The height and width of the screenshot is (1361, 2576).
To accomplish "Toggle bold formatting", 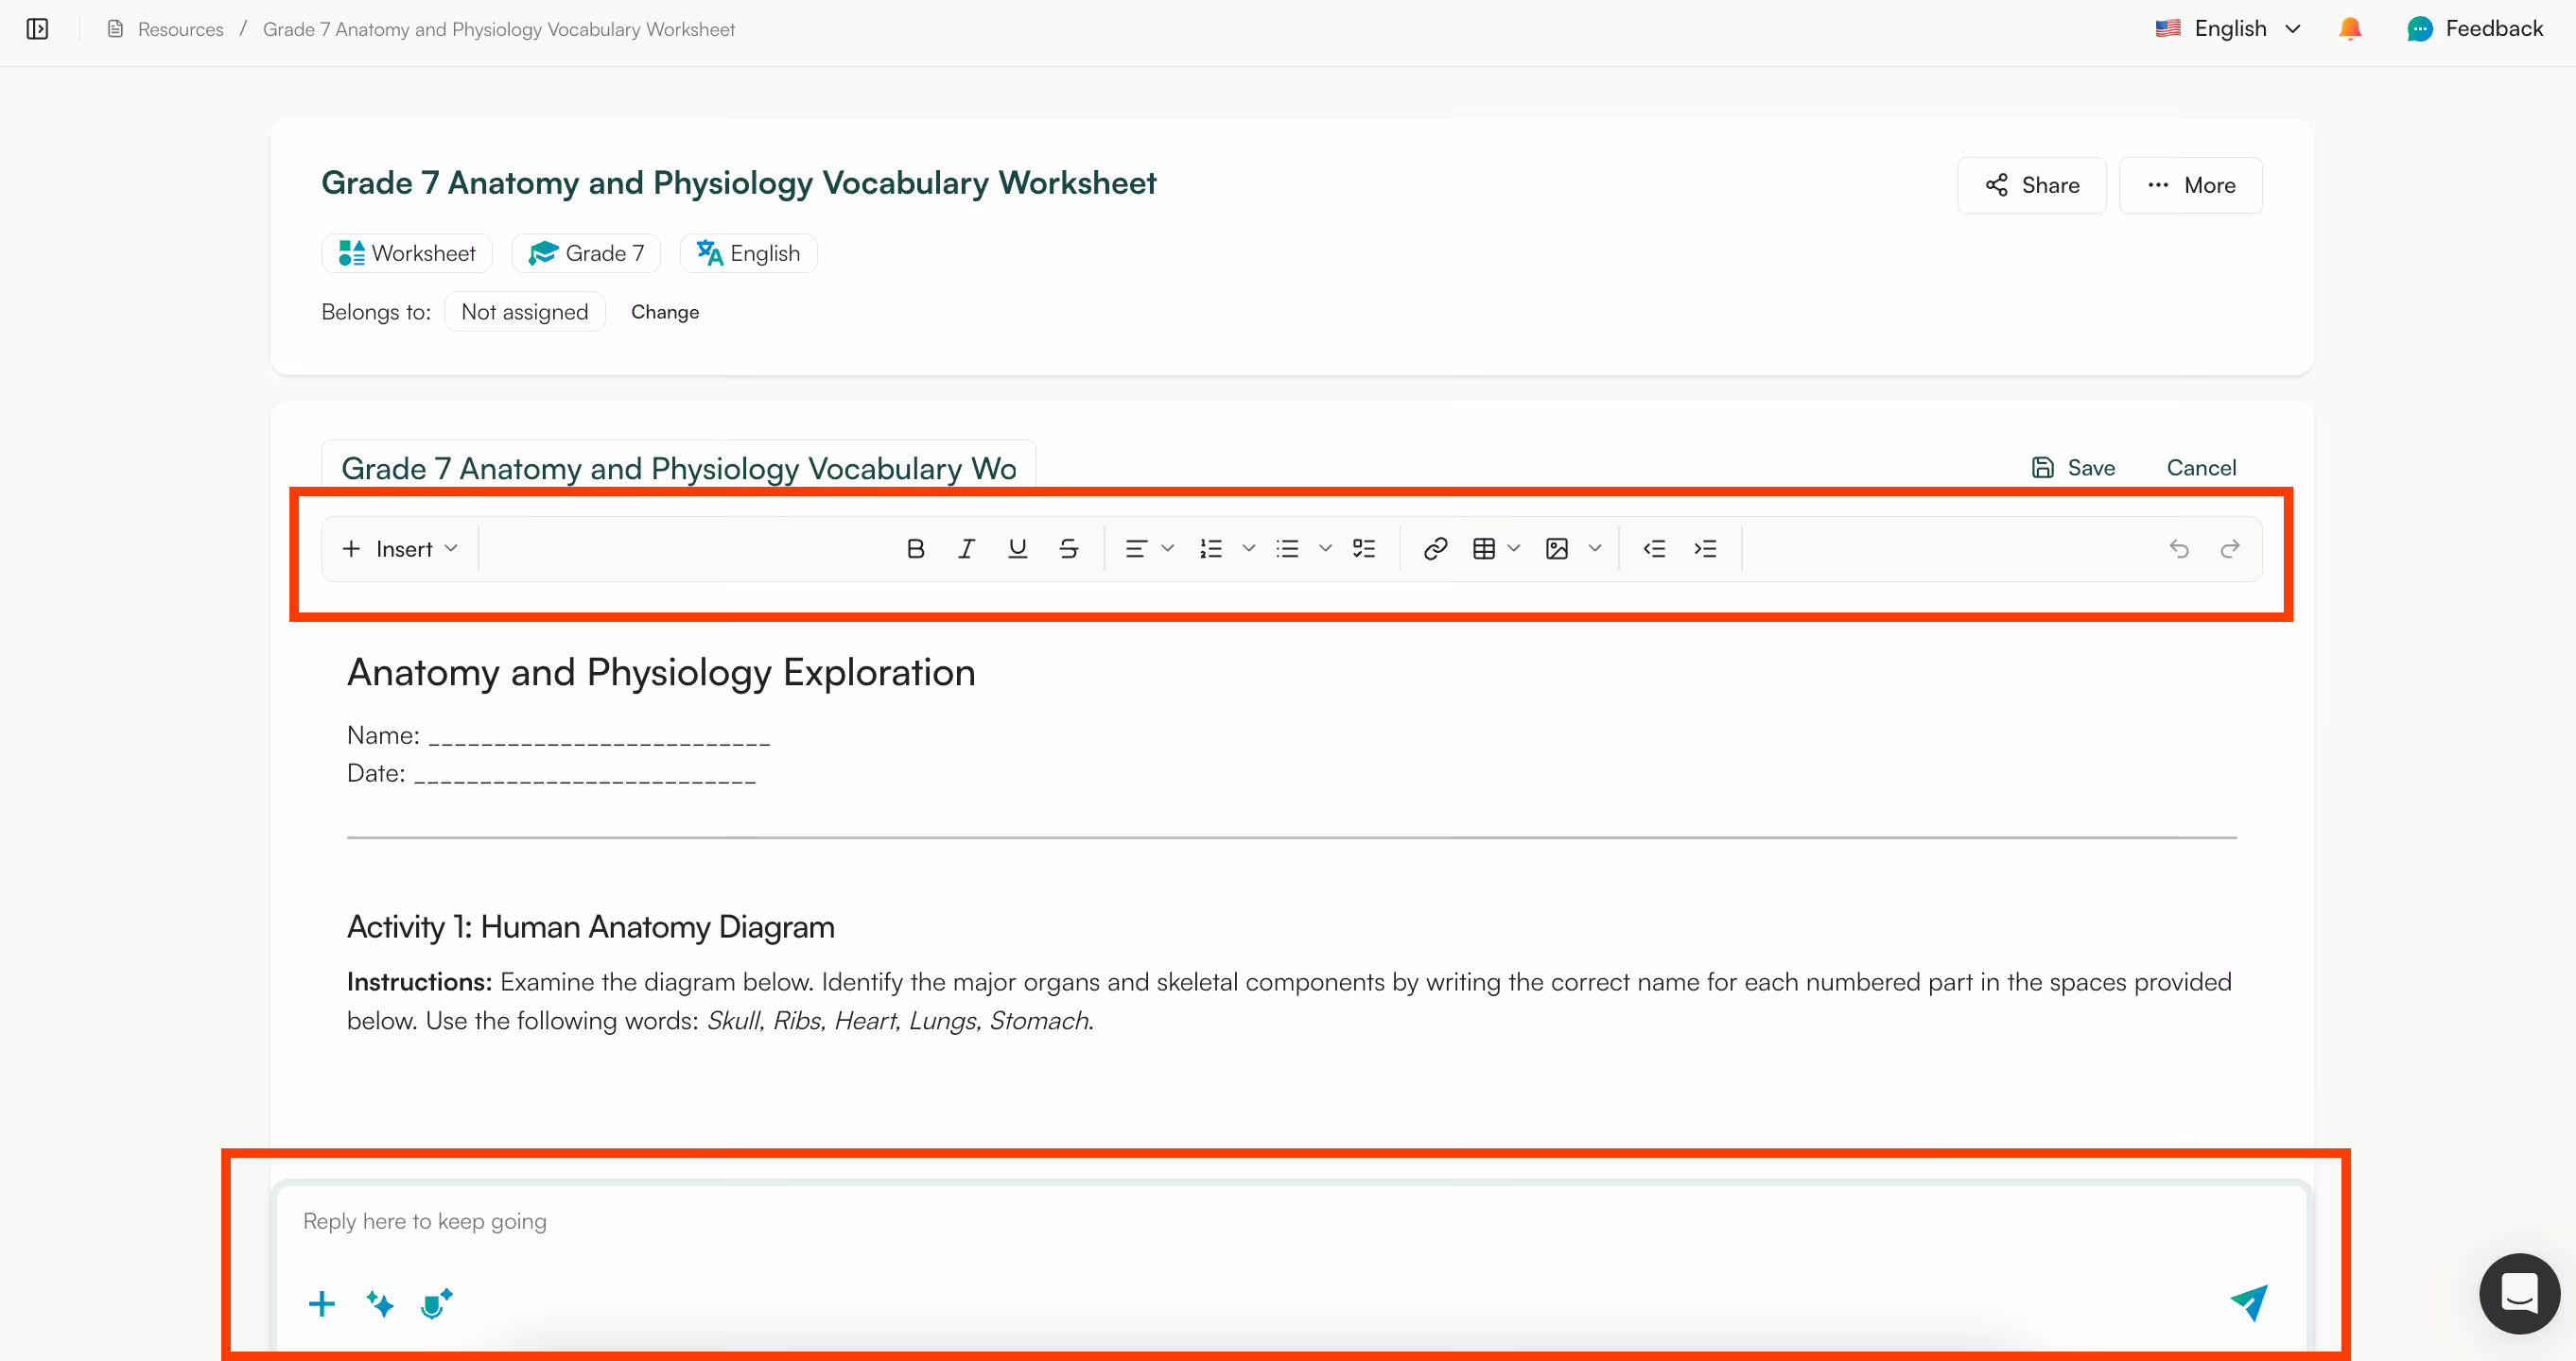I will [x=915, y=547].
